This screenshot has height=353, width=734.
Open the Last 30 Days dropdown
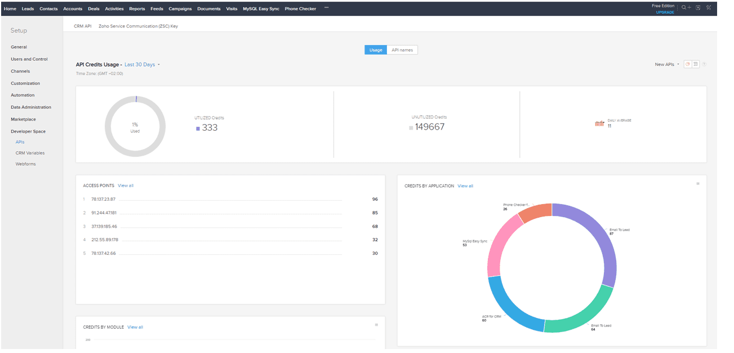(142, 65)
